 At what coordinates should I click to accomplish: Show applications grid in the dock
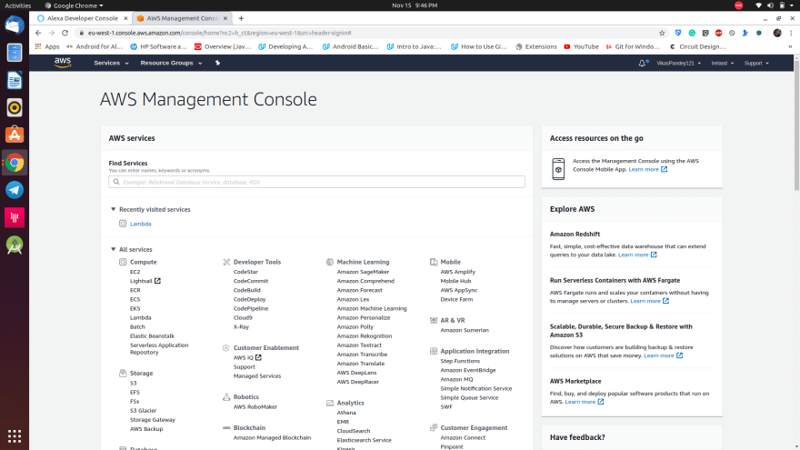[15, 436]
